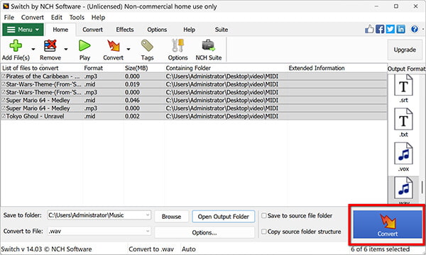426x255 pixels.
Task: Click the Switch app icon in title bar
Action: (6, 6)
